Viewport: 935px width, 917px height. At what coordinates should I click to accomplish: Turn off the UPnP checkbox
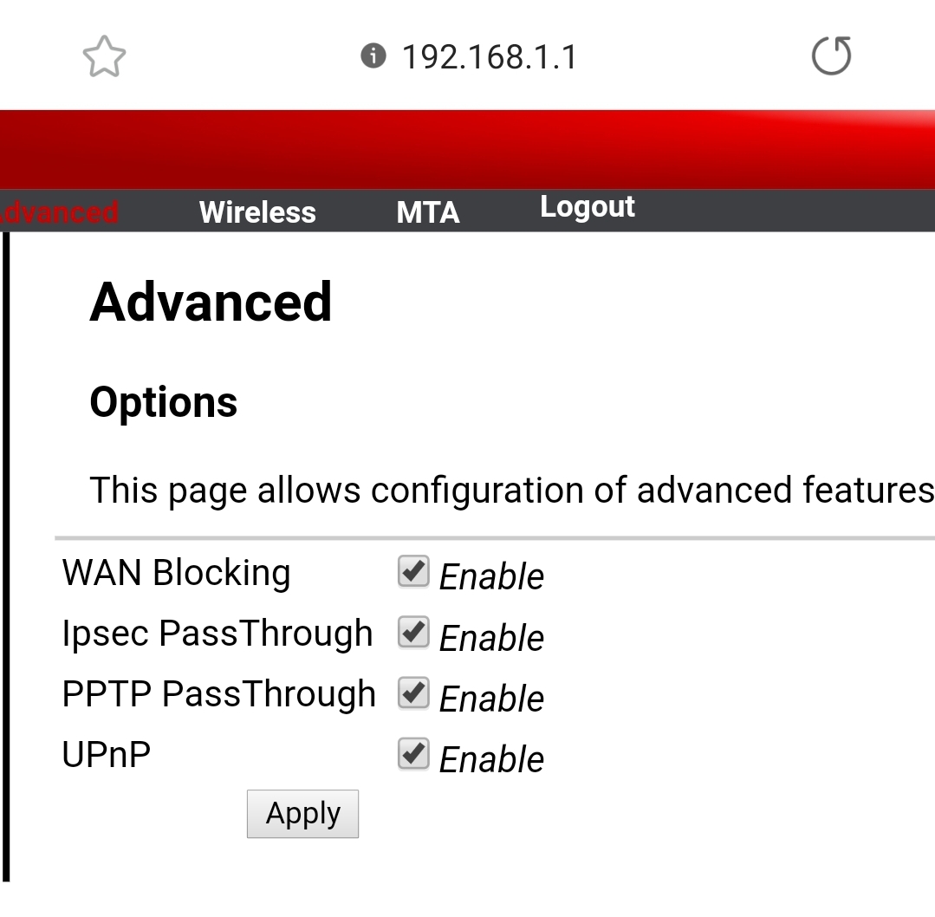click(413, 754)
